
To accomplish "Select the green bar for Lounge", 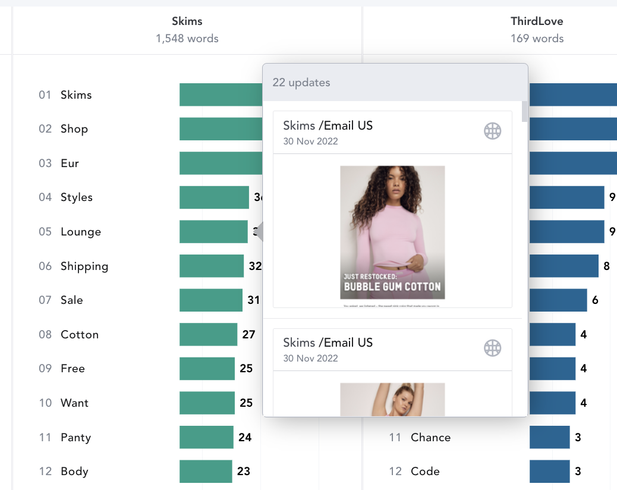I will (x=213, y=231).
